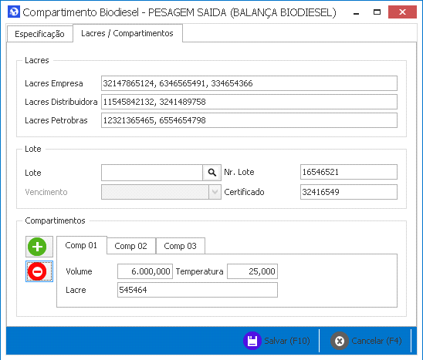Click the gray Cancelar X icon
This screenshot has height=360, width=423.
point(340,341)
